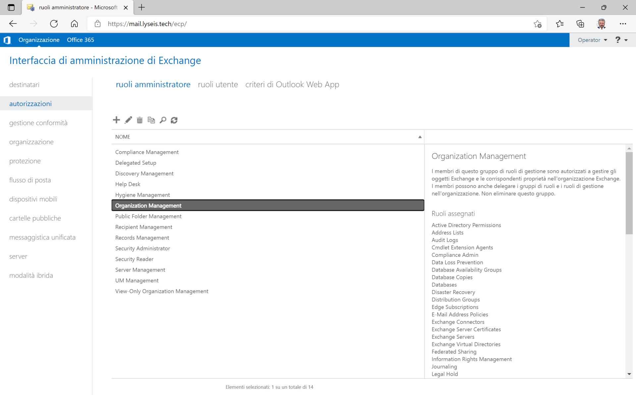Open modalità ibrida section
636x402 pixels.
point(31,275)
